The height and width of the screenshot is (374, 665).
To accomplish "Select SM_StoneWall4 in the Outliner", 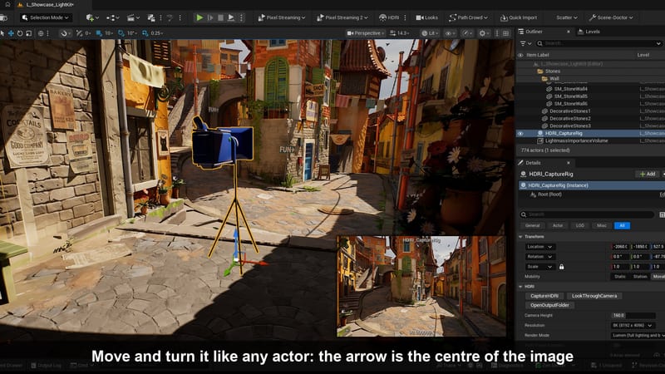I will (x=570, y=89).
